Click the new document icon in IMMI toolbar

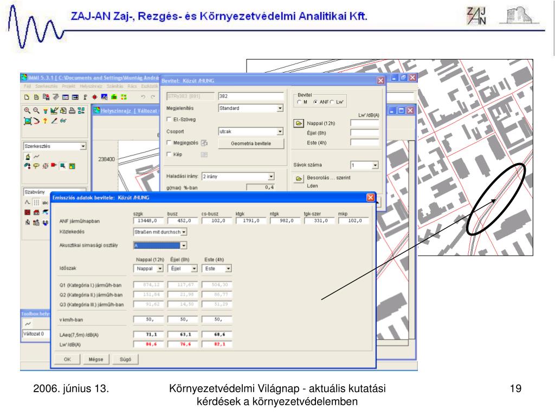[x=27, y=97]
